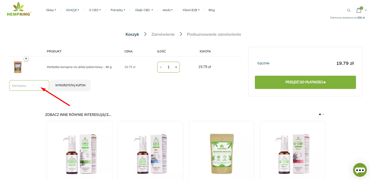
Task: Open the Olejki CBD dropdown
Action: pyautogui.click(x=144, y=10)
